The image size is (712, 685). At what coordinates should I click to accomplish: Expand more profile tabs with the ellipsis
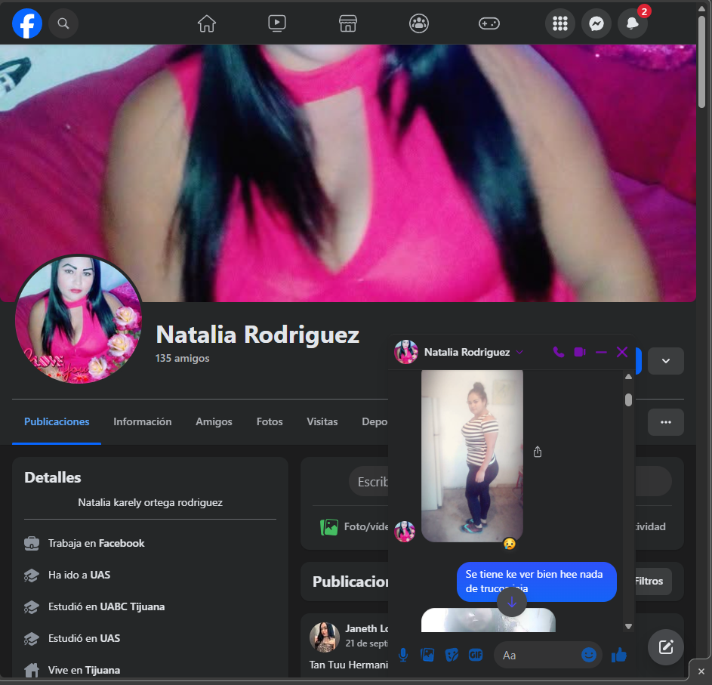pyautogui.click(x=665, y=422)
